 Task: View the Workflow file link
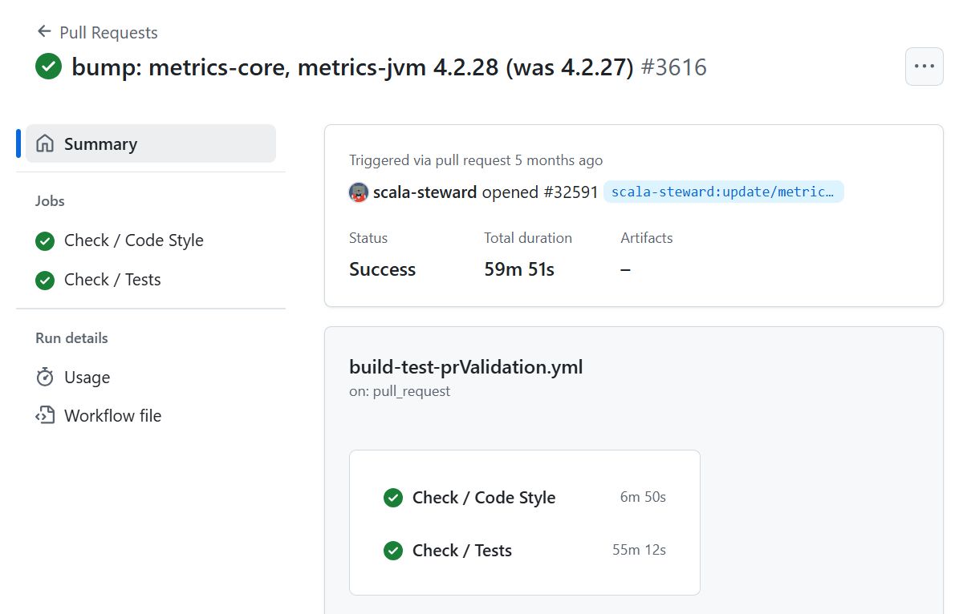point(112,416)
